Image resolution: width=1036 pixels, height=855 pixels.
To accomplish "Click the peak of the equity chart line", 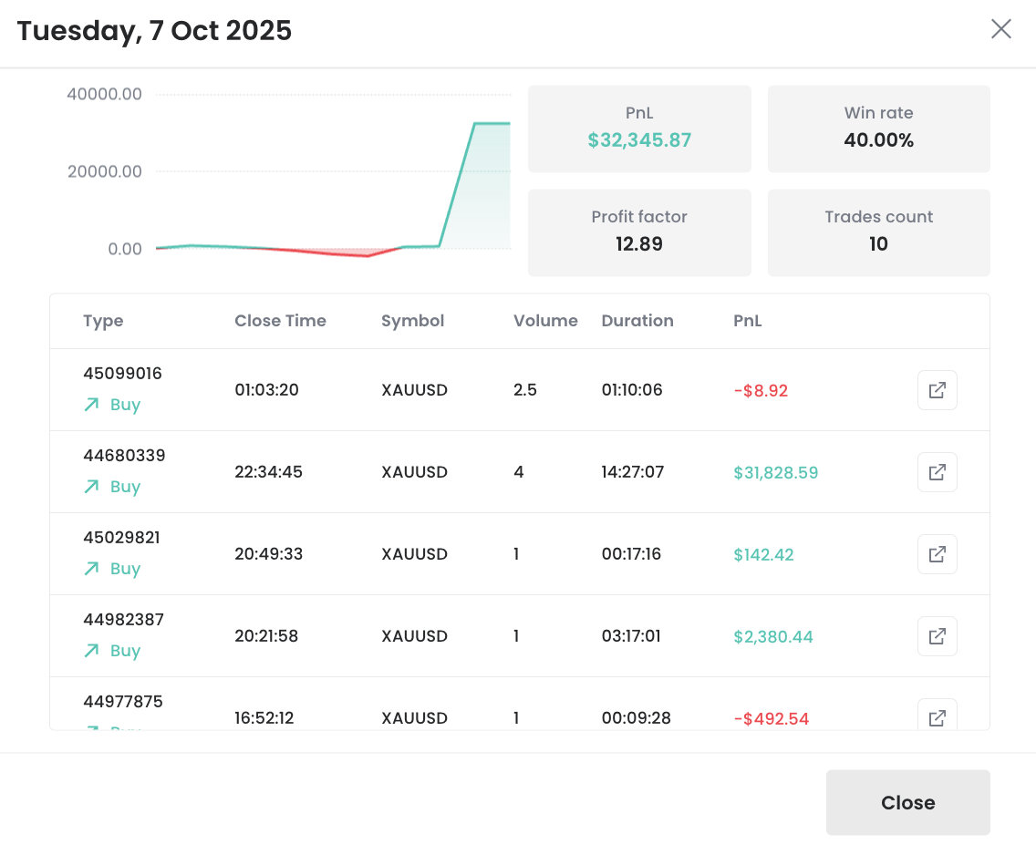I will (x=475, y=123).
